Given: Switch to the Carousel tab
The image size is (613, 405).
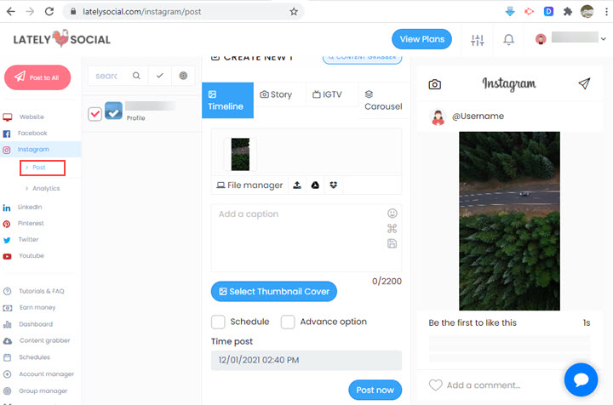Looking at the screenshot, I should [383, 100].
